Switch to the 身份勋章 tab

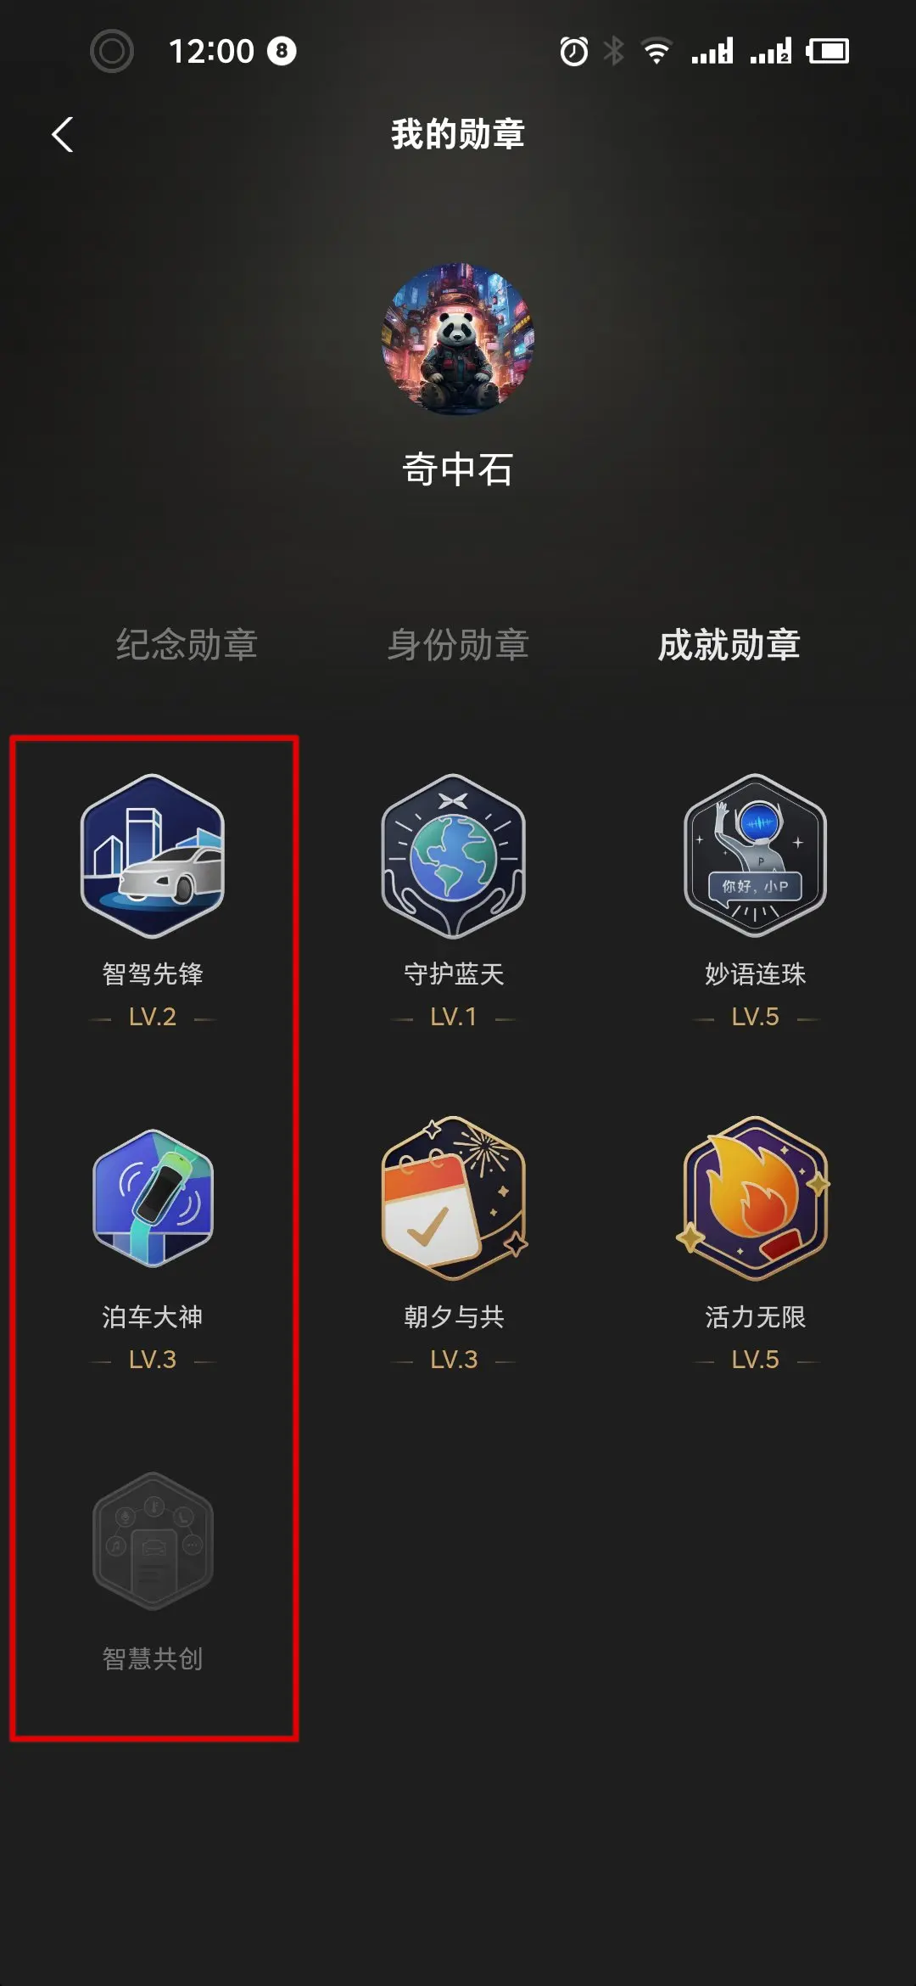tap(458, 645)
